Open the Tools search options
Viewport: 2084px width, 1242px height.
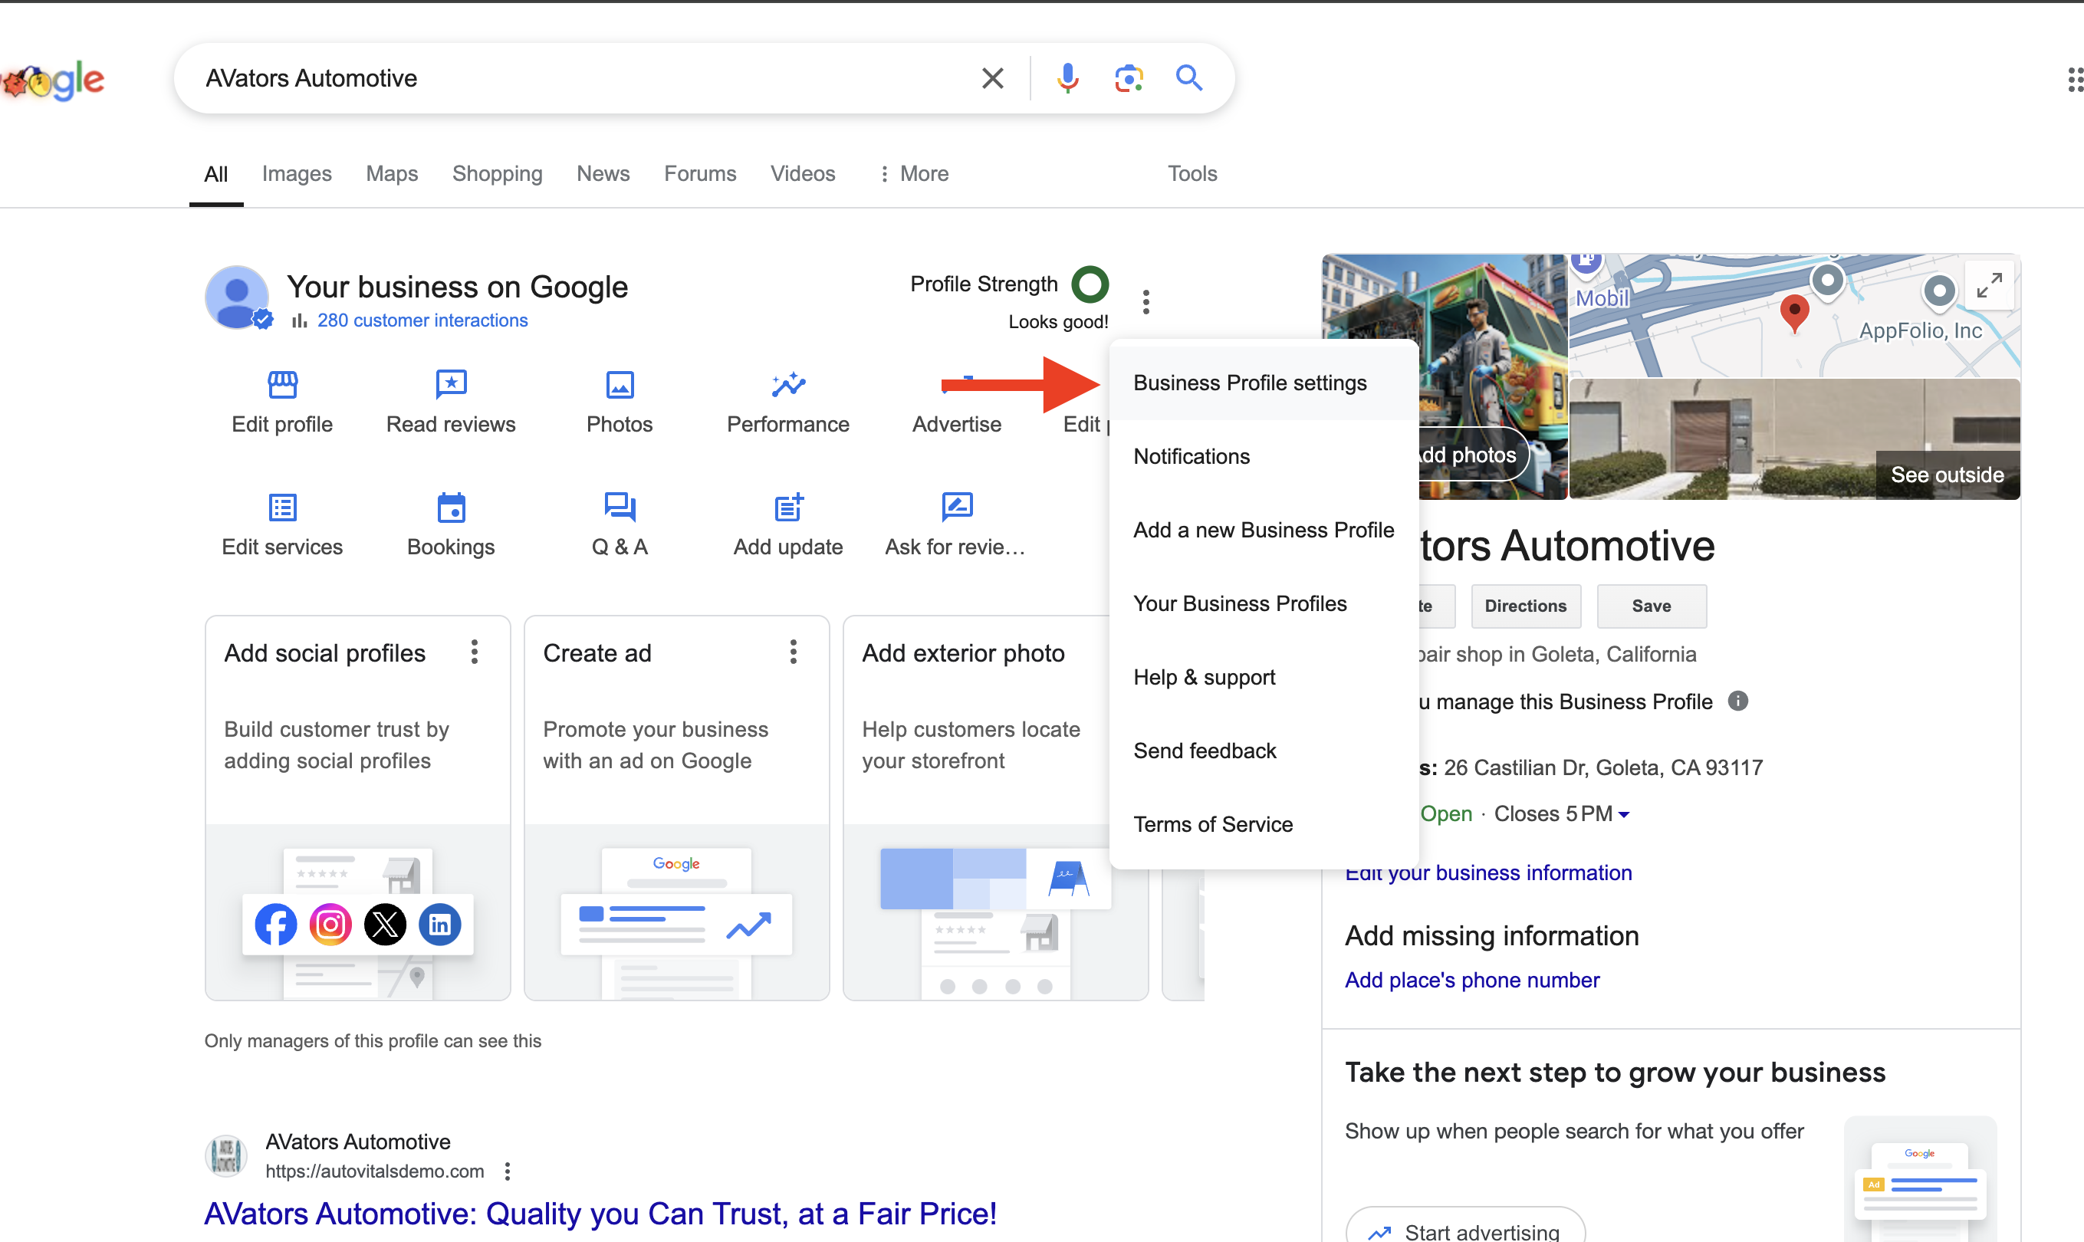point(1192,173)
